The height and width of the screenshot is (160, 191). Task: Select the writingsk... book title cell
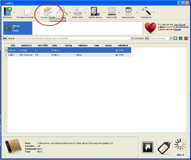pos(13,50)
